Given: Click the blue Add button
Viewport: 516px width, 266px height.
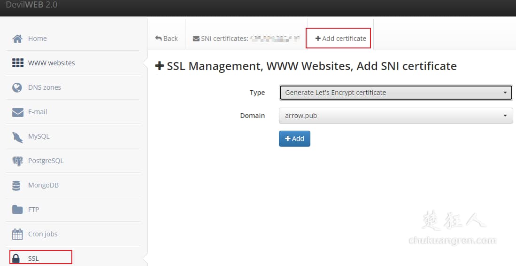Looking at the screenshot, I should click(294, 139).
